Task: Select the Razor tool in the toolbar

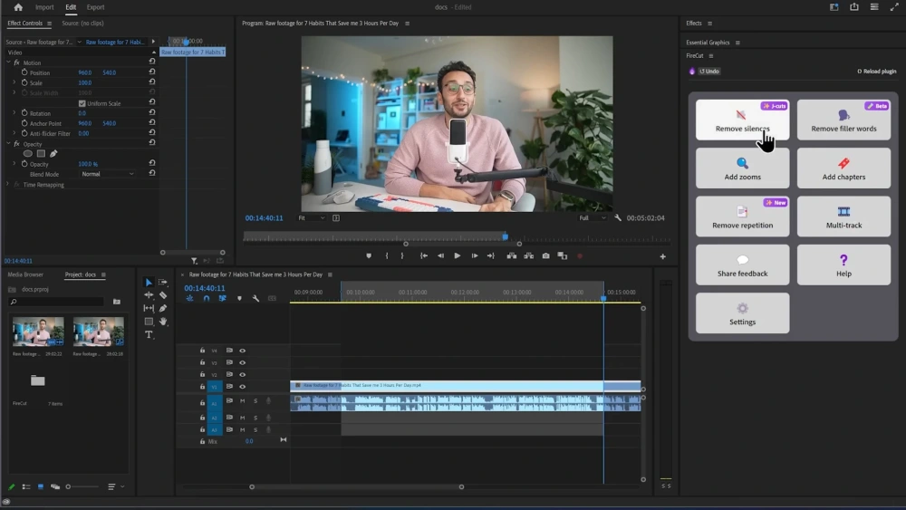Action: tap(163, 295)
